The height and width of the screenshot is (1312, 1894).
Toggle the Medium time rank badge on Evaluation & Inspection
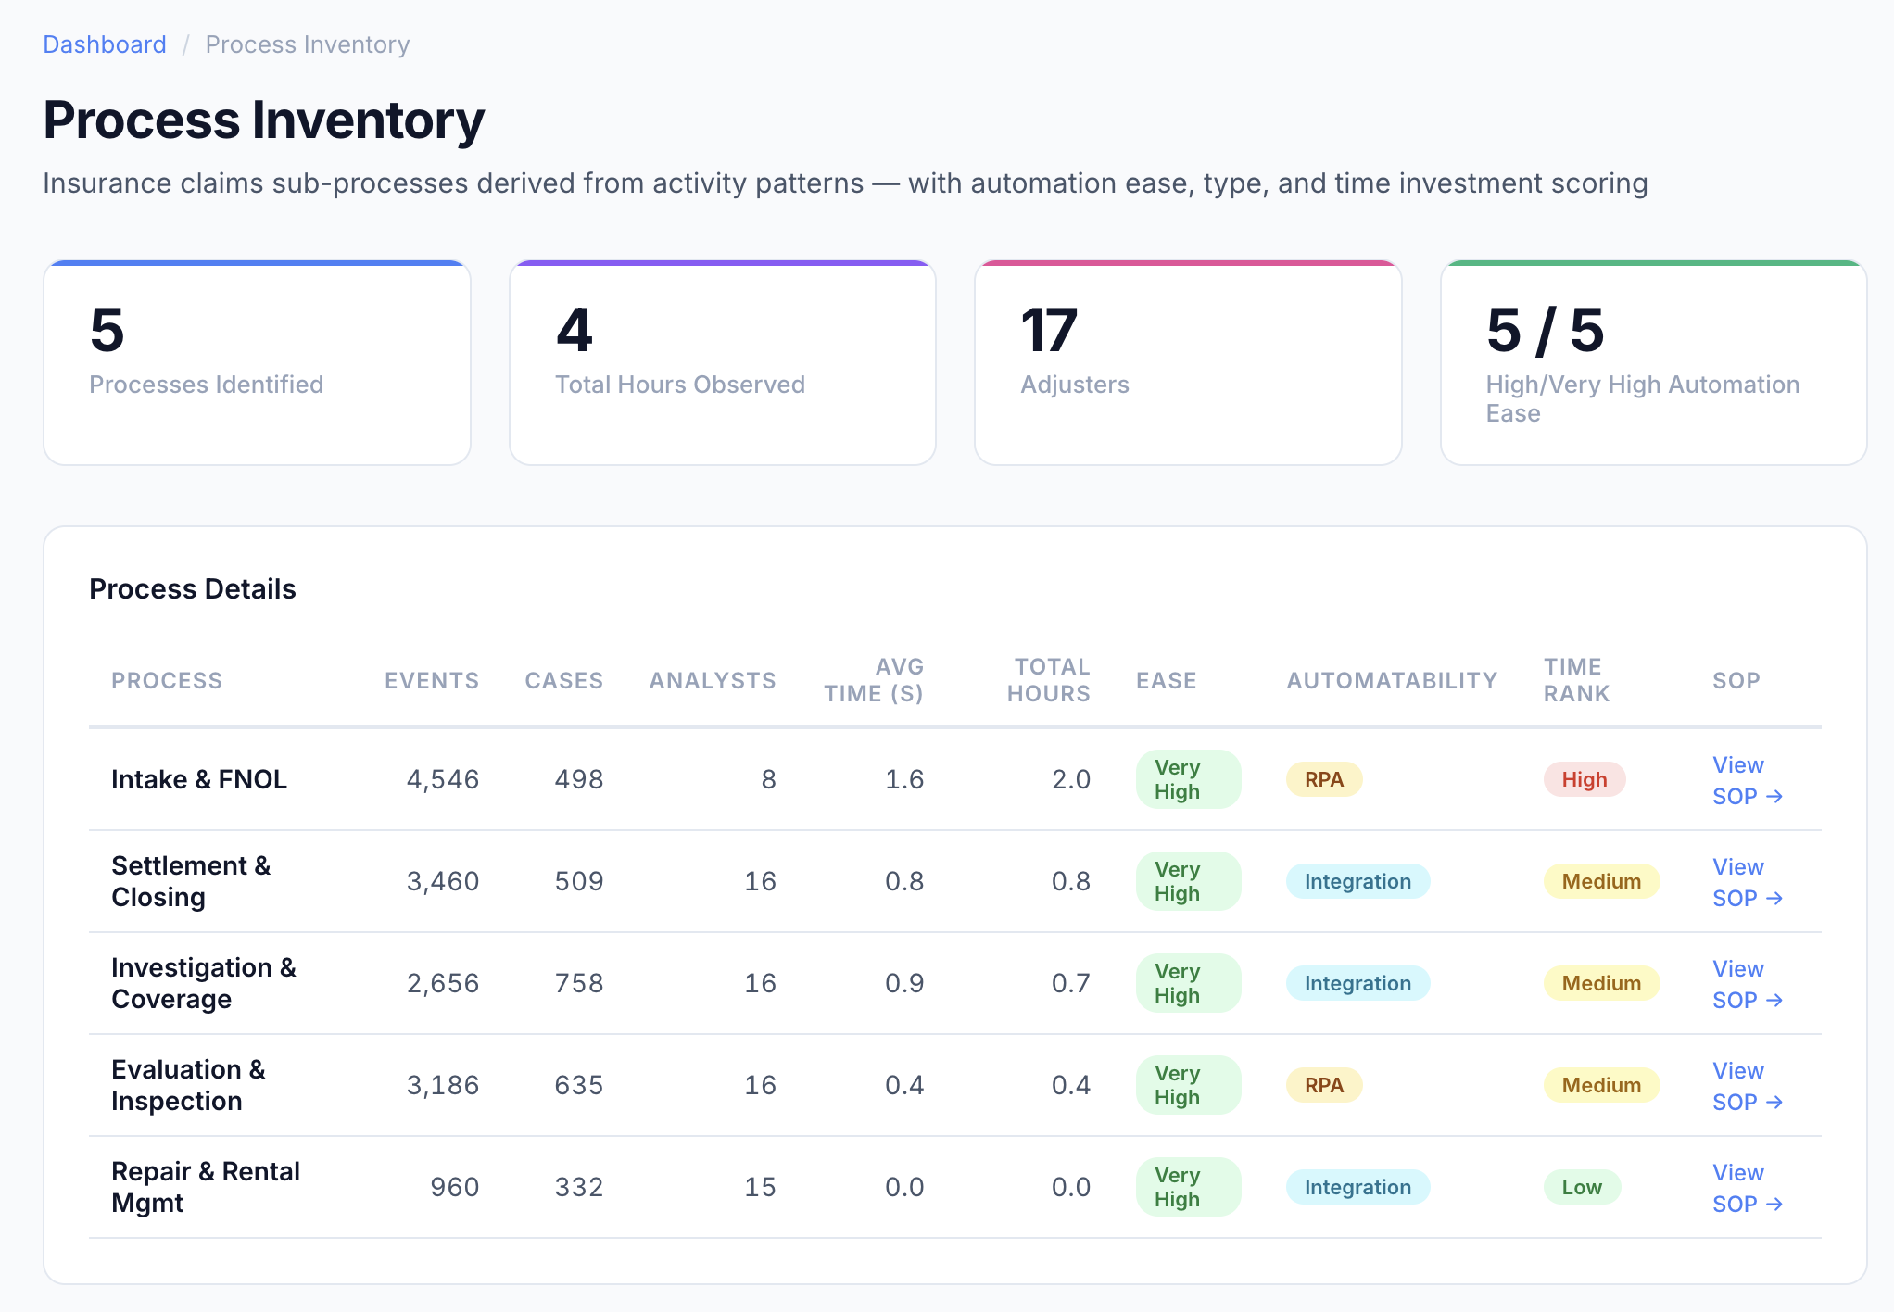click(x=1601, y=1085)
